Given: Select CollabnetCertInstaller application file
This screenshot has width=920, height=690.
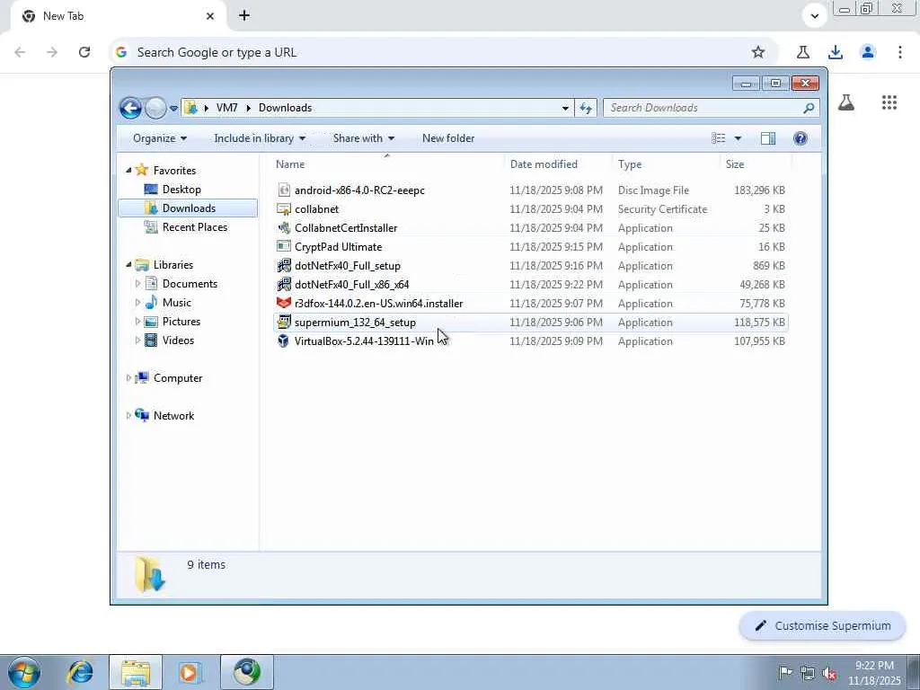Looking at the screenshot, I should point(531,227).
